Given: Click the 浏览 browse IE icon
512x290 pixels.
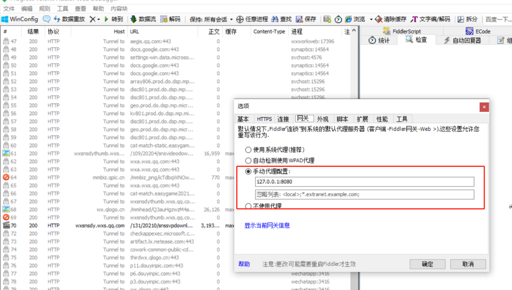Looking at the screenshot, I should pyautogui.click(x=349, y=19).
